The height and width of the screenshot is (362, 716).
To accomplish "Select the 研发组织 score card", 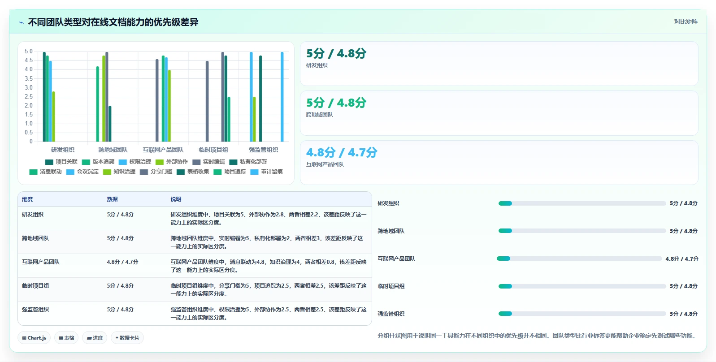I will coord(499,64).
